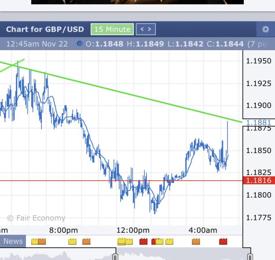Open the chart settings gear
The image size is (275, 260).
click(265, 29)
